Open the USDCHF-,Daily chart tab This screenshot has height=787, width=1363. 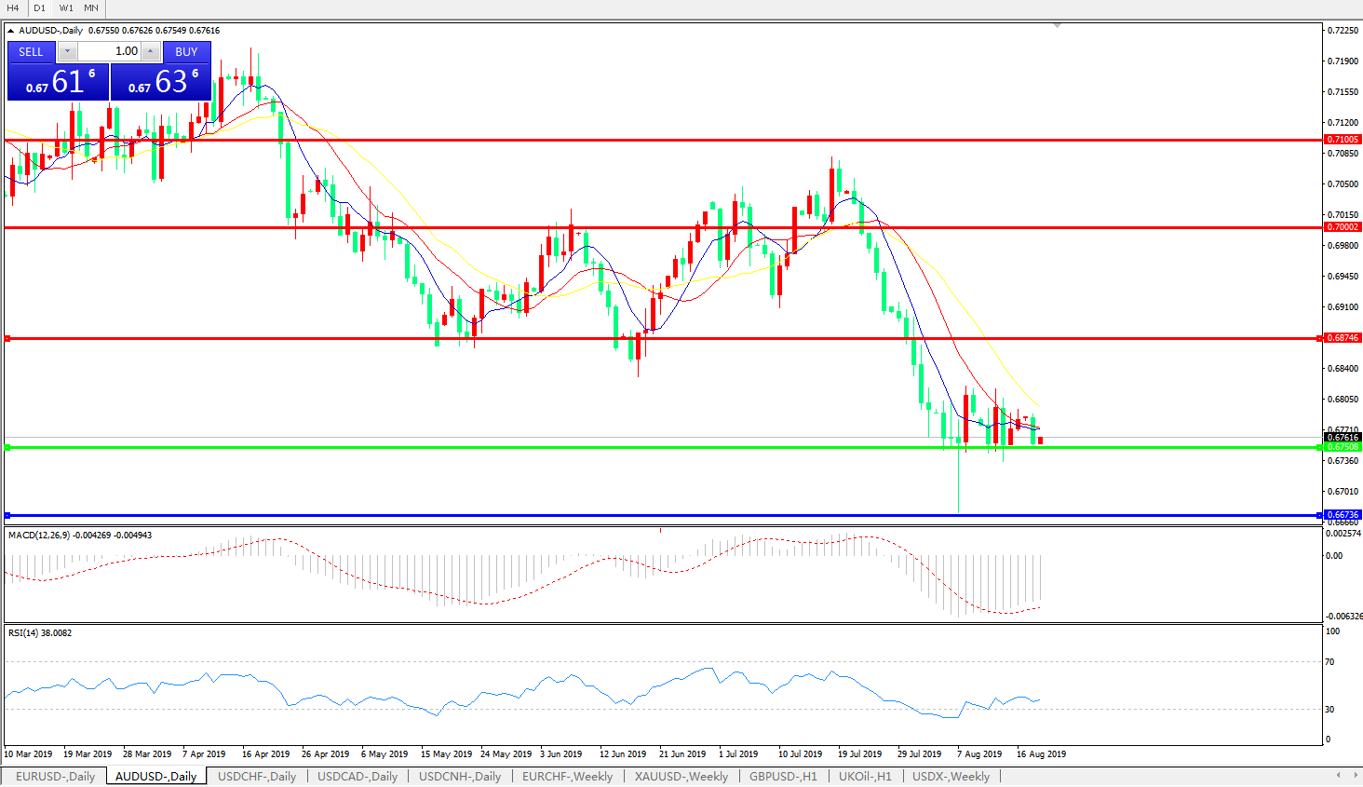pyautogui.click(x=257, y=776)
